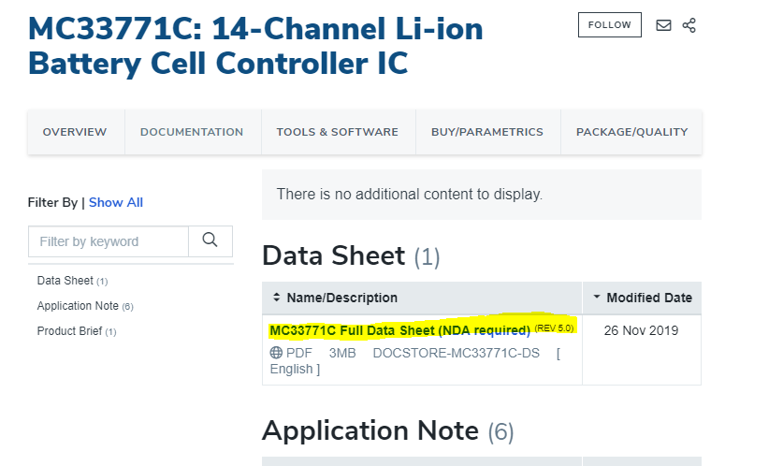Filter by Application Note category
This screenshot has width=783, height=466.
[78, 306]
